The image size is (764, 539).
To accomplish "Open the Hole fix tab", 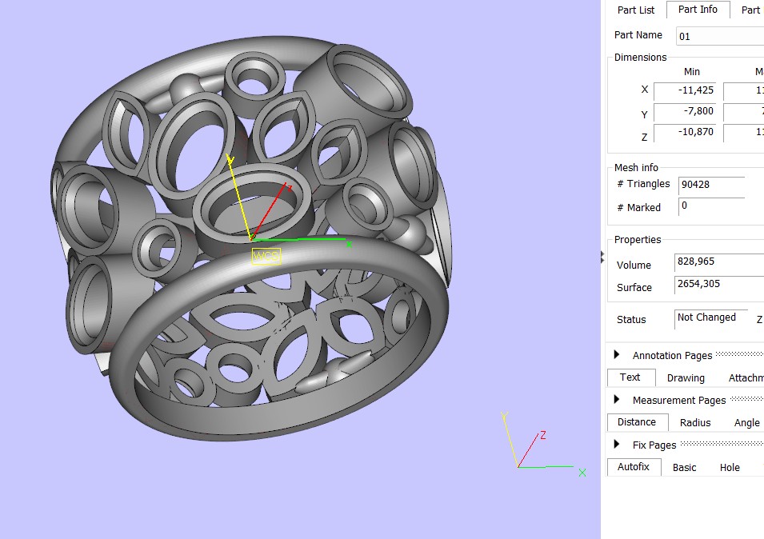I will (x=730, y=467).
